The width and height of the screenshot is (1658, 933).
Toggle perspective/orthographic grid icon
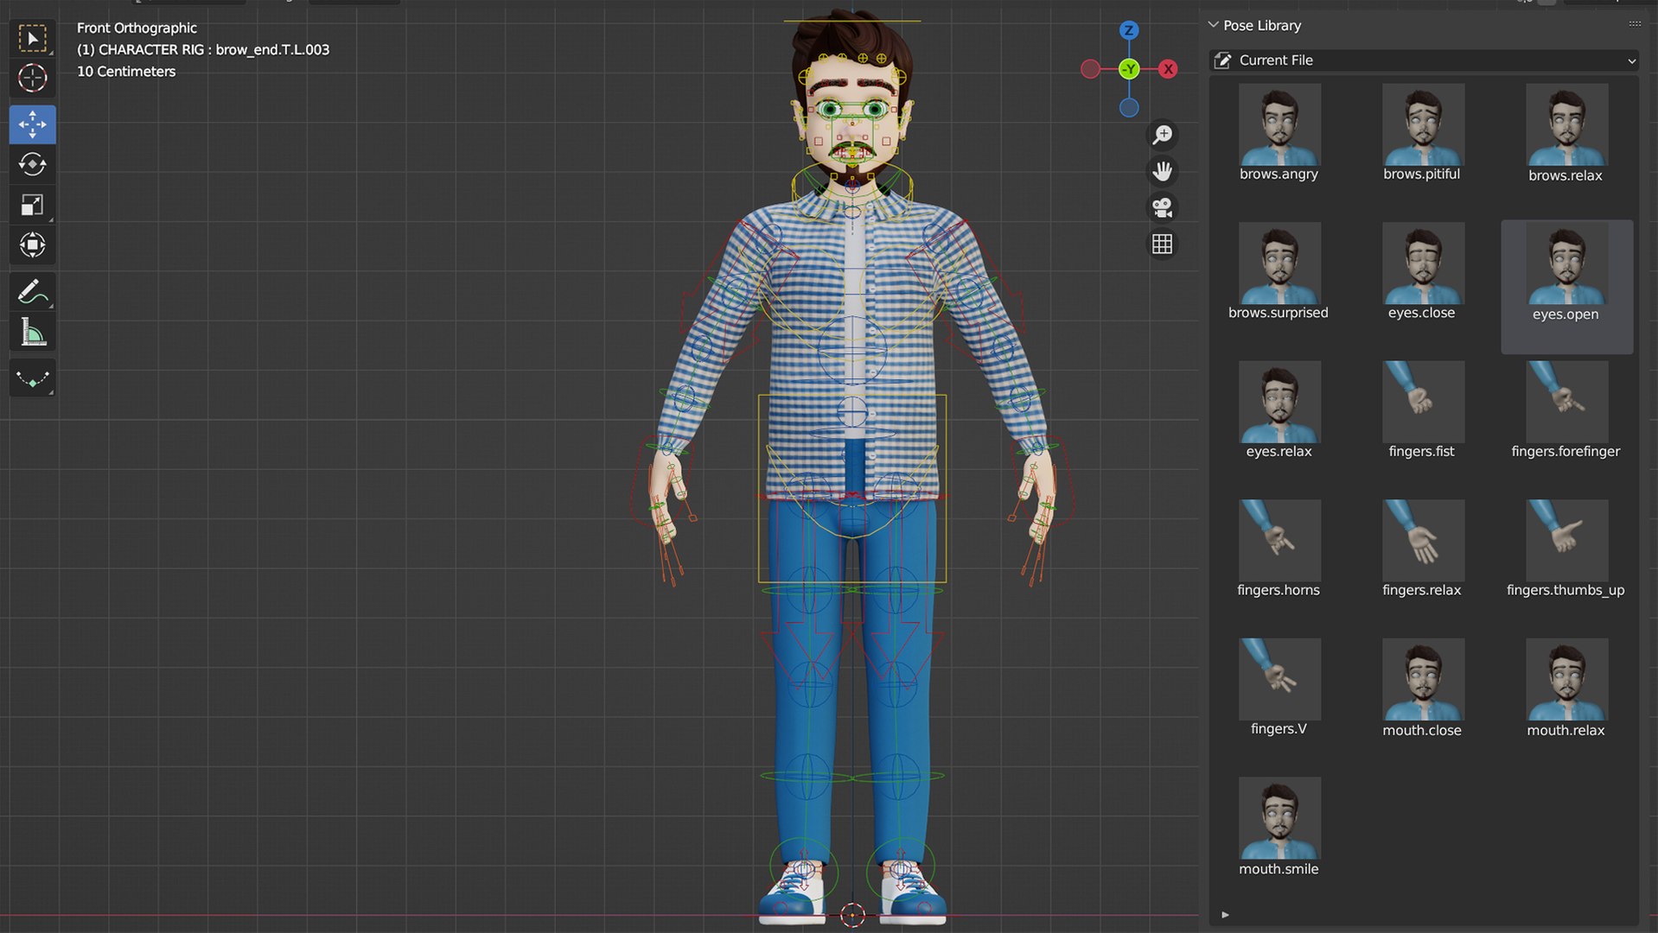coord(1163,244)
